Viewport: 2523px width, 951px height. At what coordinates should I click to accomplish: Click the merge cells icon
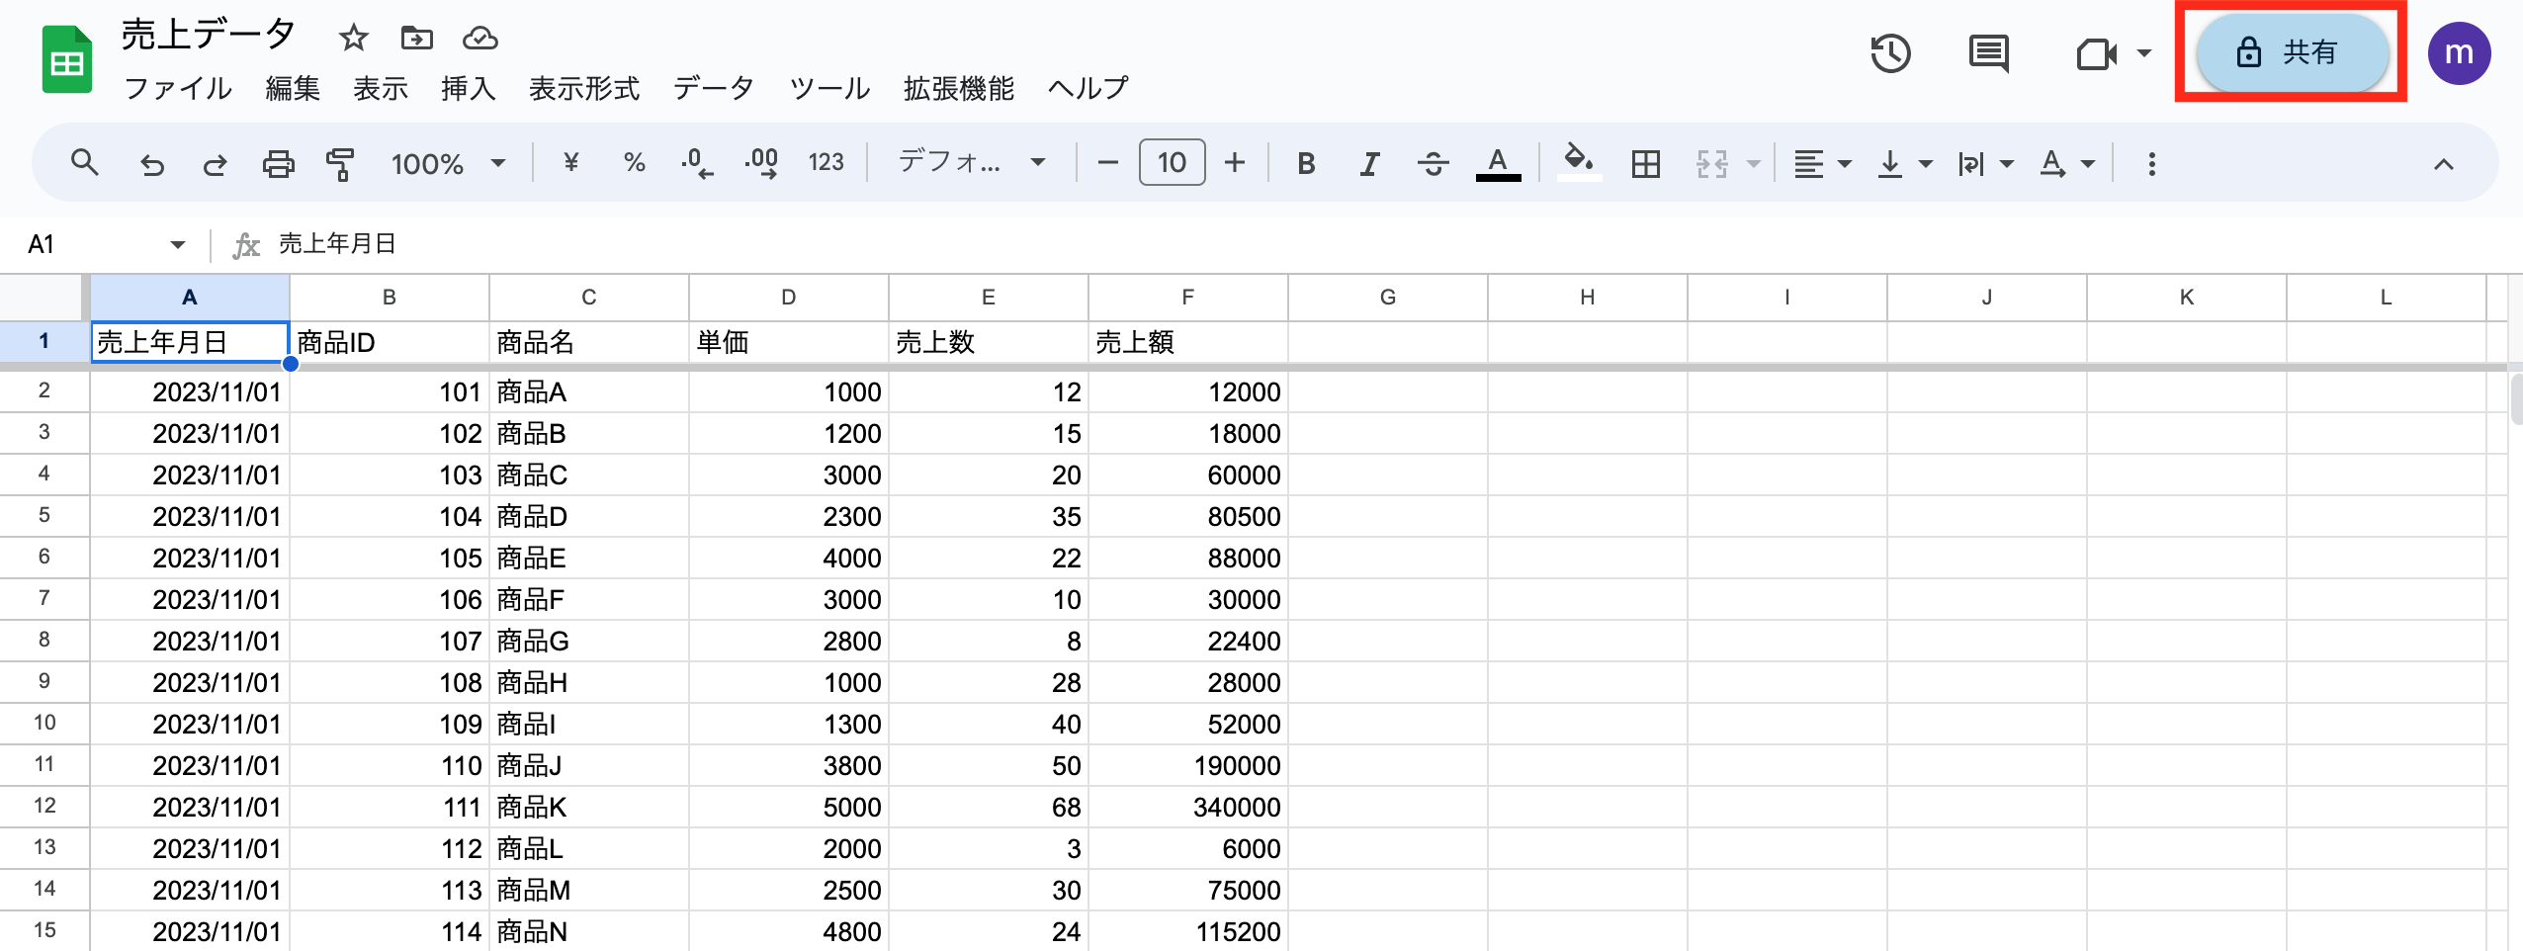coord(1712,163)
